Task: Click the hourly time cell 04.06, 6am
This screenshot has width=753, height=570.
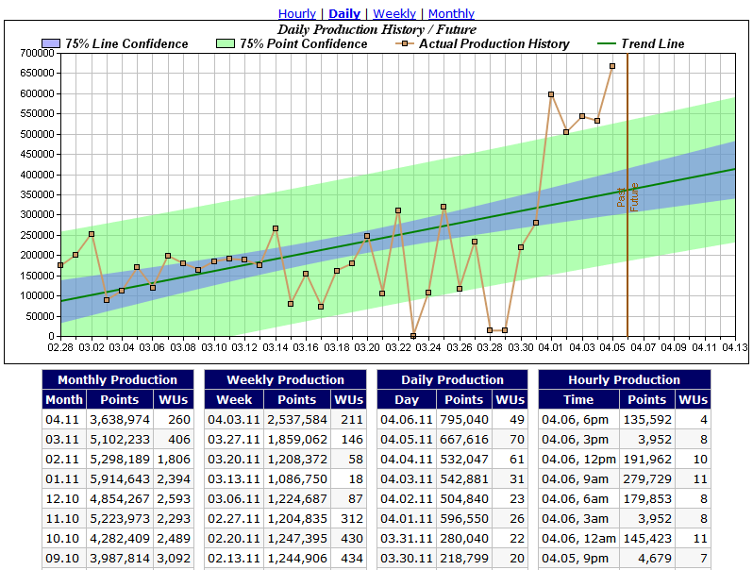Action: (578, 499)
